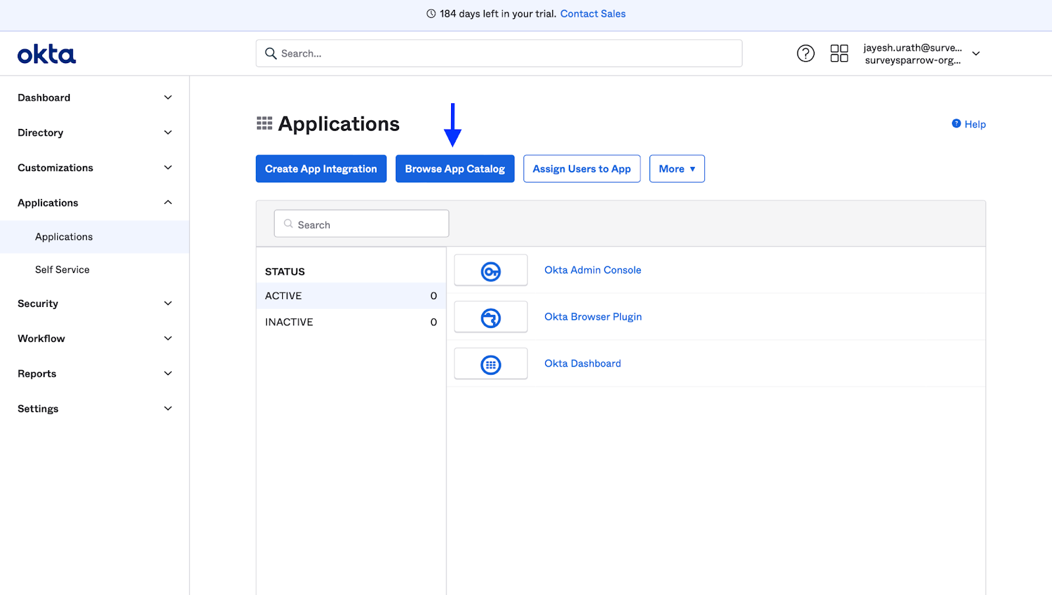Click the grid icon beside Applications heading

pos(264,124)
